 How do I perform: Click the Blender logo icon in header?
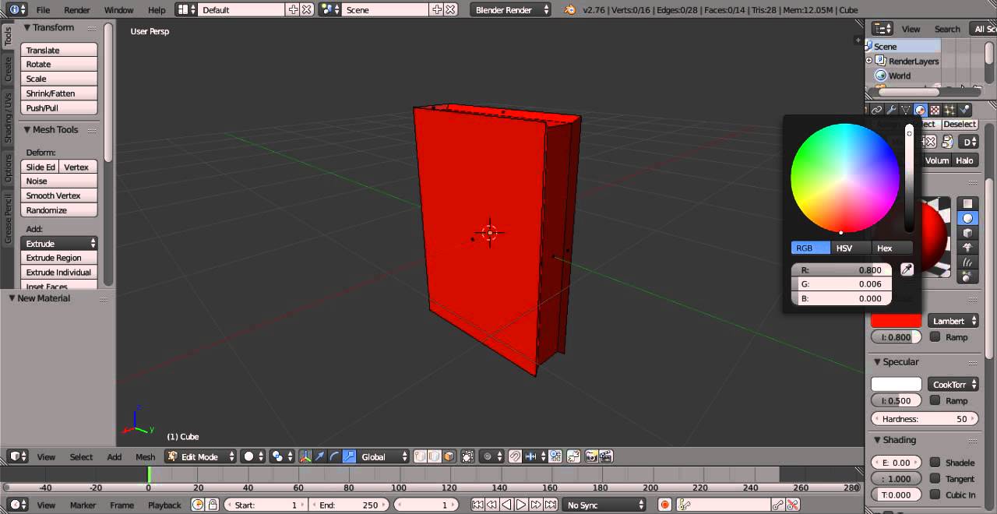coord(570,9)
